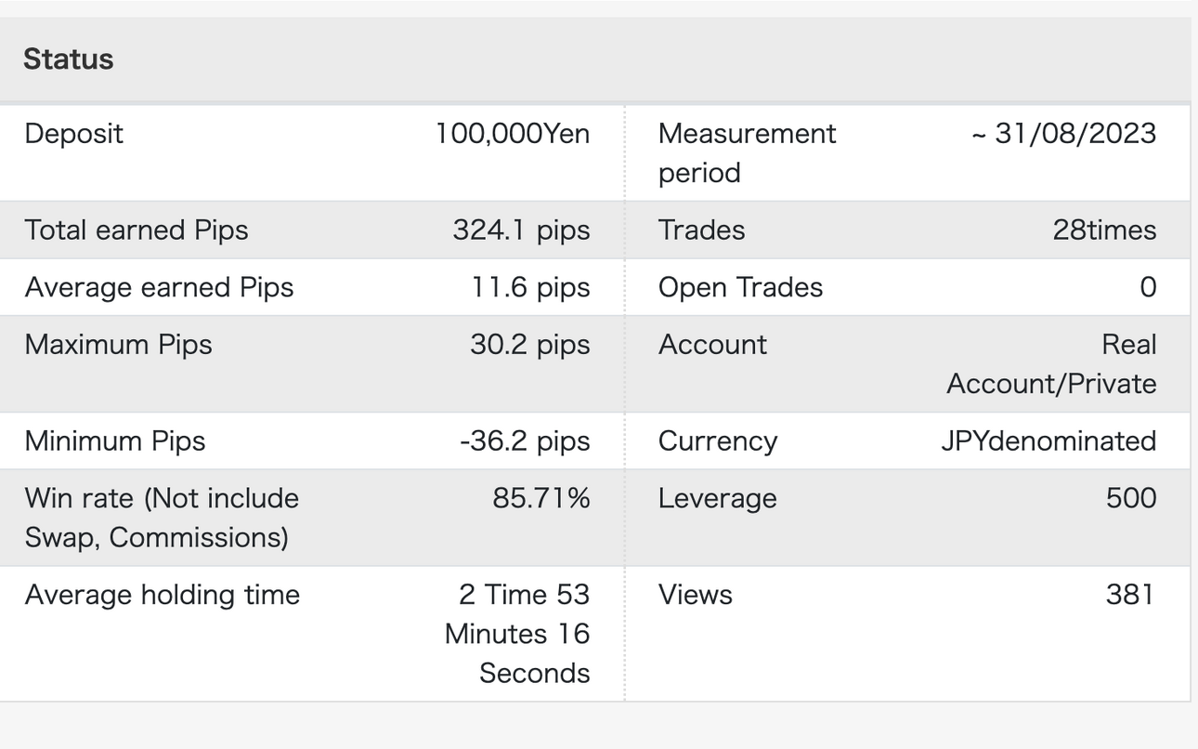This screenshot has height=749, width=1198.
Task: Click the Open Trades label
Action: click(740, 287)
